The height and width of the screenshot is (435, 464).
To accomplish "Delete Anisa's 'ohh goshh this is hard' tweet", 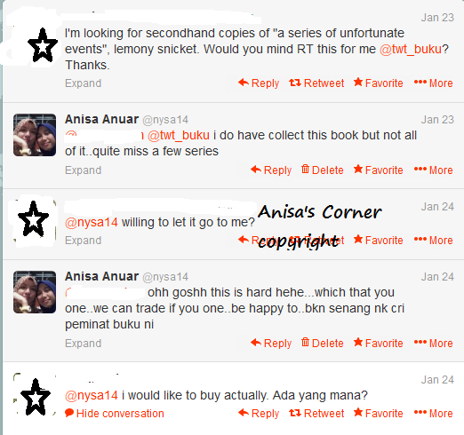I will [x=322, y=344].
